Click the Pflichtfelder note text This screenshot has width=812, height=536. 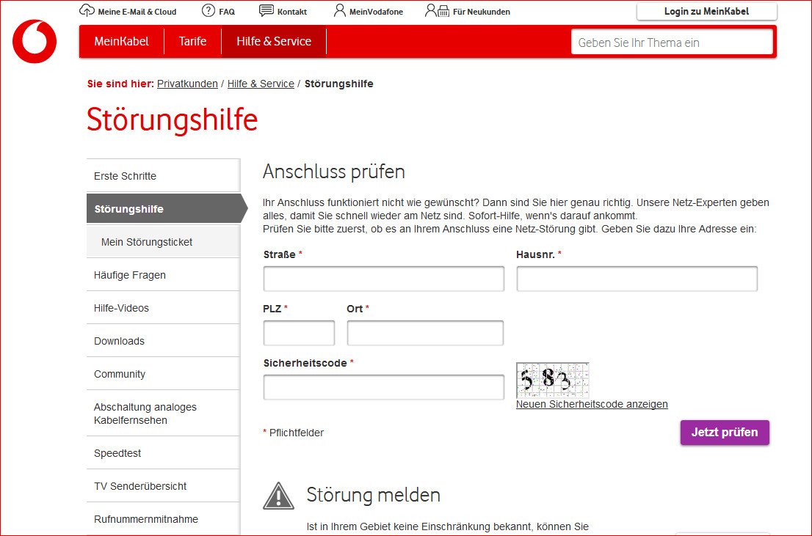294,433
